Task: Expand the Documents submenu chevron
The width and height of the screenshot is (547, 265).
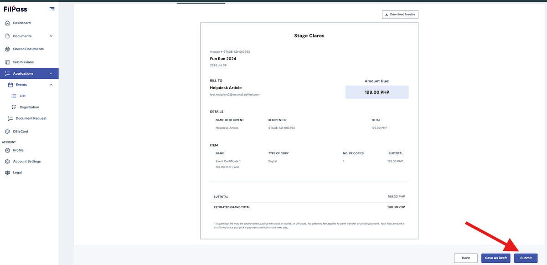Action: (51, 36)
